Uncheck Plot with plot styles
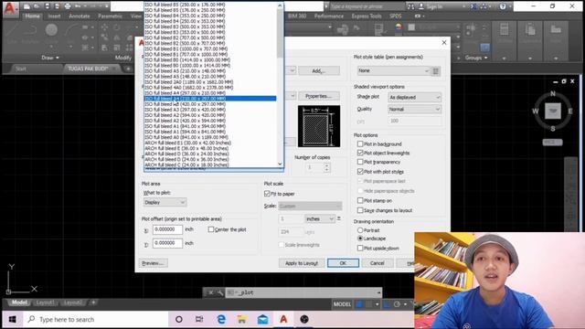Viewport: 585px width, 329px height. [360, 172]
